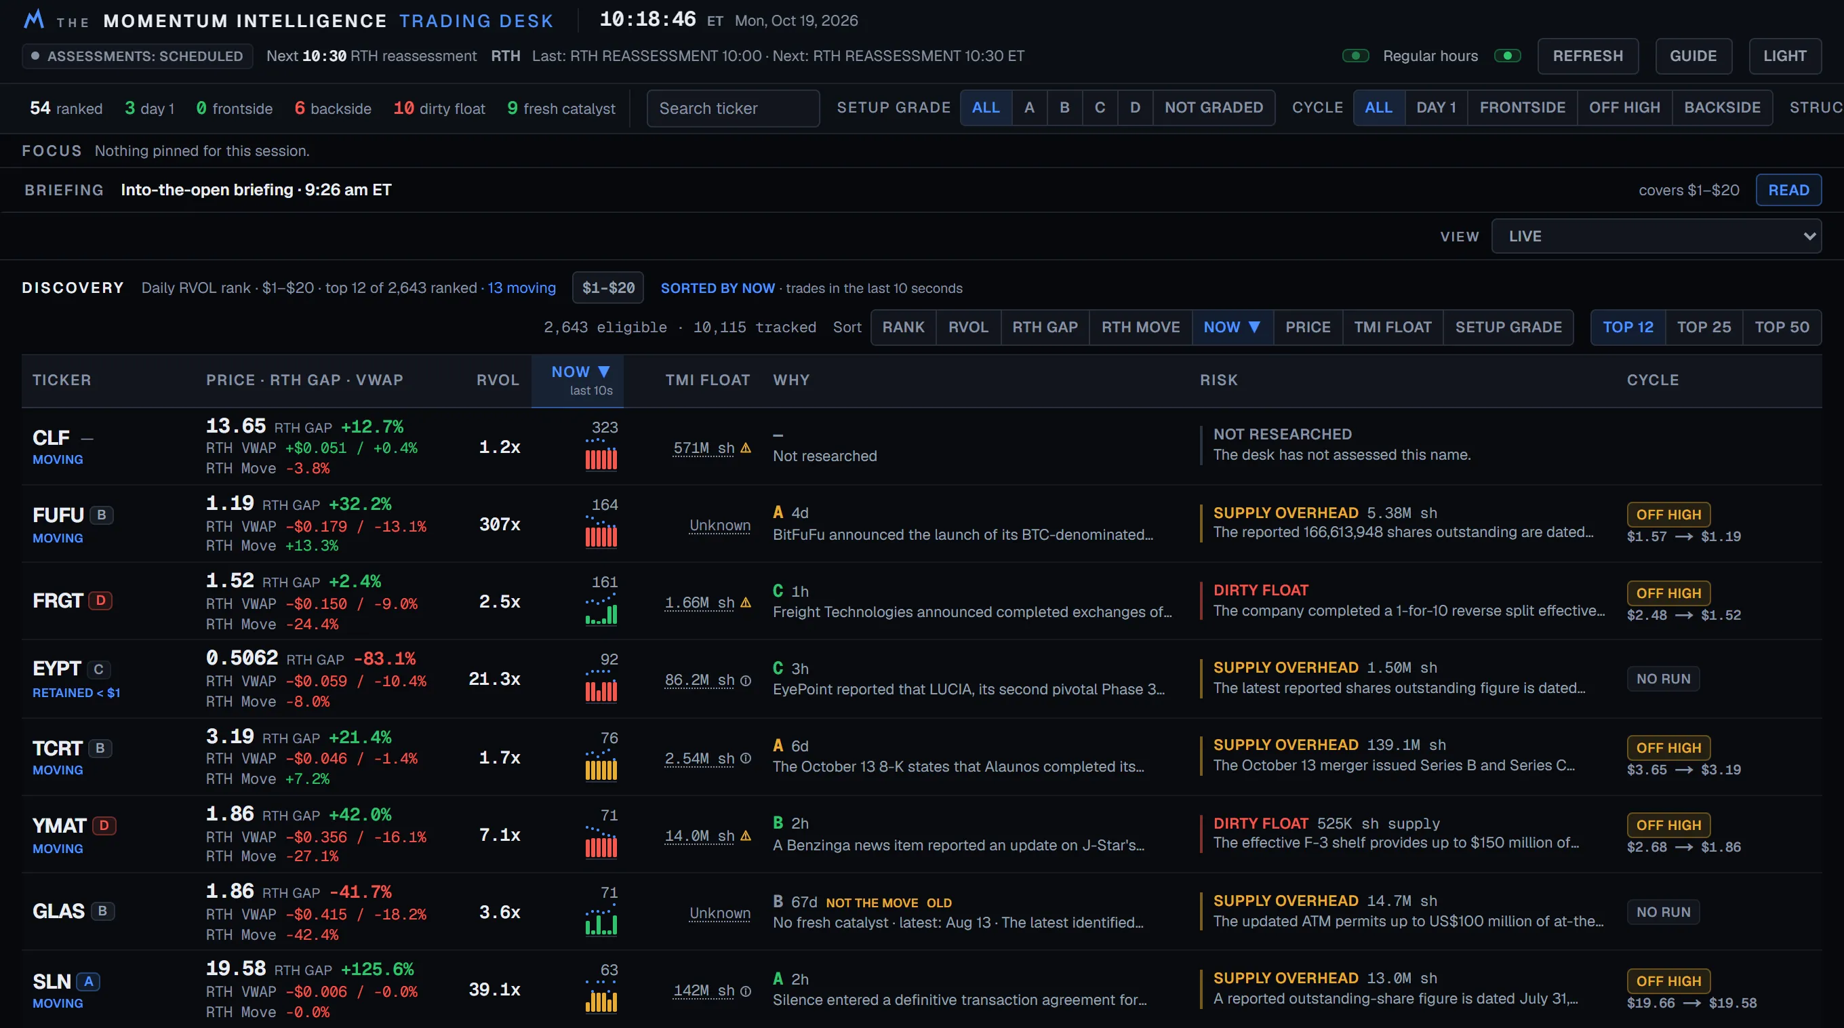Select the OFF HIGH cycle filter
Screen dimensions: 1844x1028
tap(1624, 107)
